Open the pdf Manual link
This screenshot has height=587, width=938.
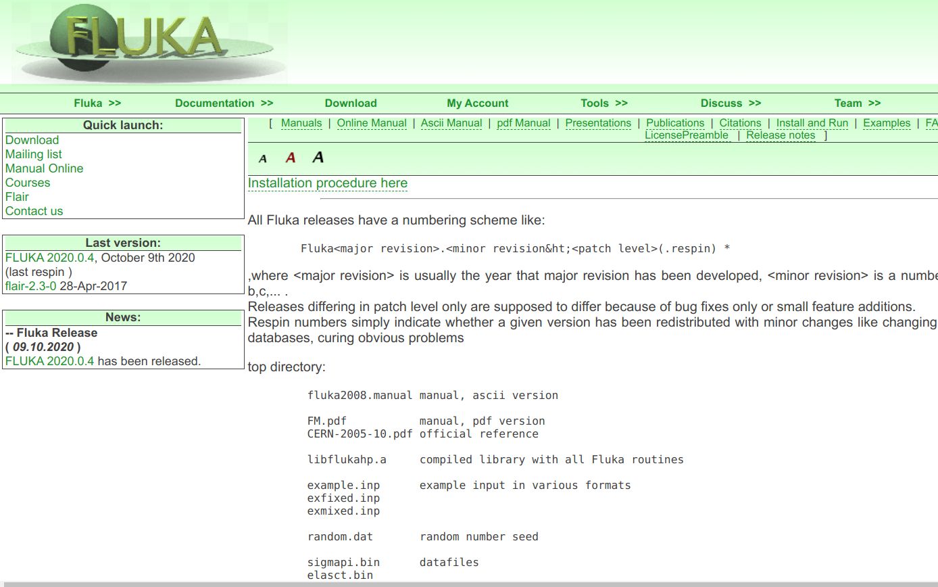pos(524,123)
